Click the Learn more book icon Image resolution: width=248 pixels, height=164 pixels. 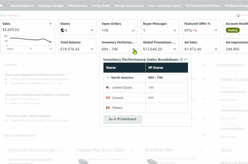pos(238,15)
